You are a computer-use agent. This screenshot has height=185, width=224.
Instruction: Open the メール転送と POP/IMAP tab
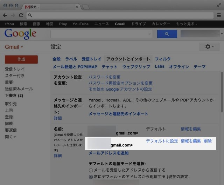75,67
